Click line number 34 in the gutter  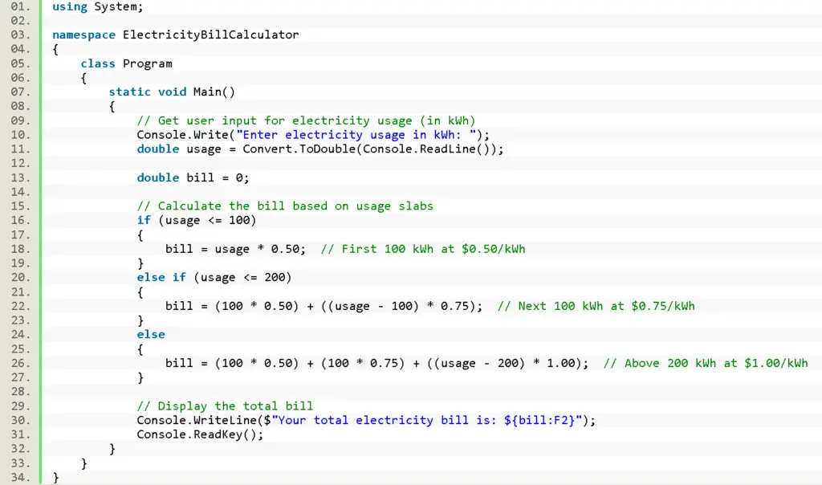tap(20, 478)
